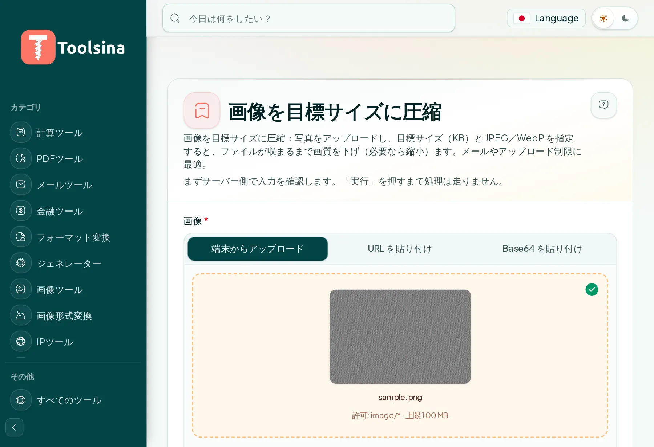The image size is (654, 447).
Task: Click the Toolsina brand name text
Action: (91, 48)
